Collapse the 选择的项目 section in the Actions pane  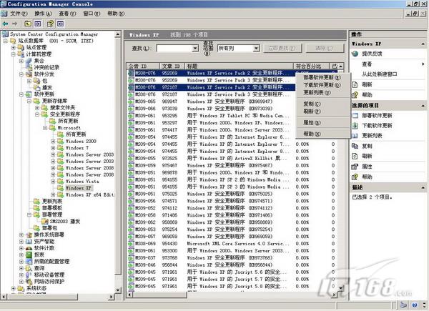tap(423, 106)
